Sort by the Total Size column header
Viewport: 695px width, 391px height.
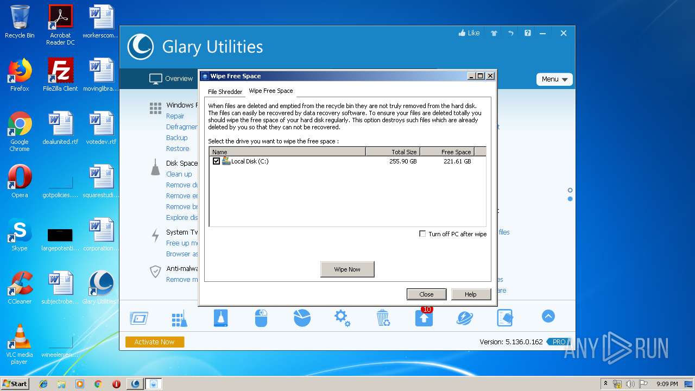click(393, 152)
